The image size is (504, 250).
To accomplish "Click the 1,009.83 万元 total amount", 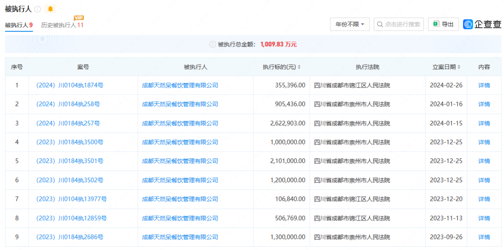I will coord(278,44).
